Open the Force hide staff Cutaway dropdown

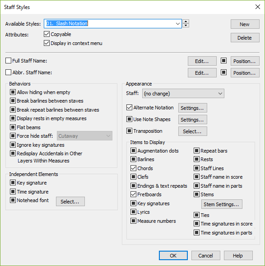84,136
